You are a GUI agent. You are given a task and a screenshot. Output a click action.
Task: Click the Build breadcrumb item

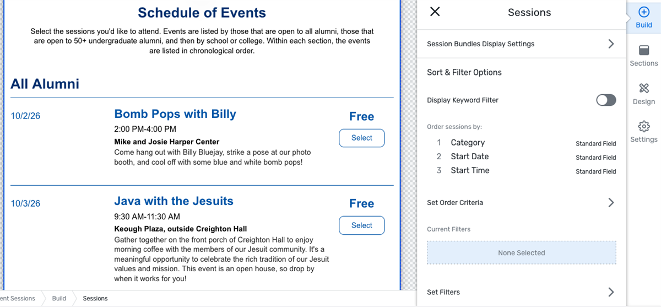[59, 298]
